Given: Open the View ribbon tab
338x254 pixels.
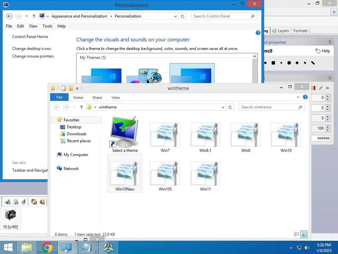Looking at the screenshot, I should click(116, 98).
